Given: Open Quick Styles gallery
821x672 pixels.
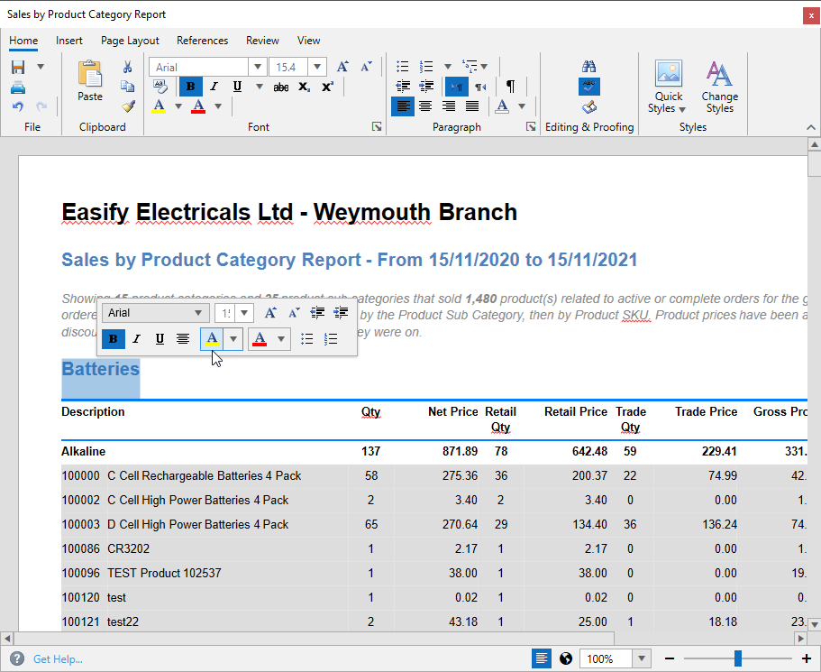Looking at the screenshot, I should 668,87.
